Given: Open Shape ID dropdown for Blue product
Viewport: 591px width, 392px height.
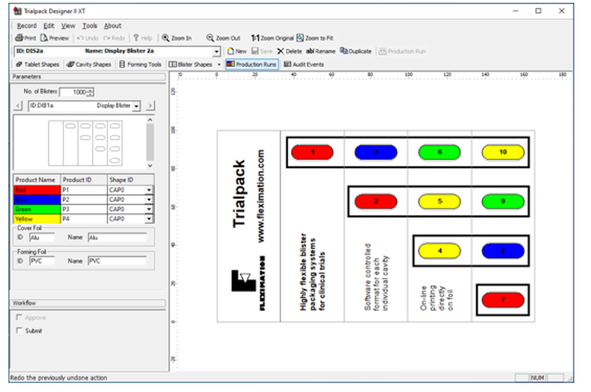Looking at the screenshot, I should coord(150,200).
